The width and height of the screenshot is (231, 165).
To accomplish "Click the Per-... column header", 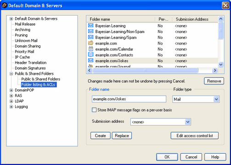I will [163, 19].
